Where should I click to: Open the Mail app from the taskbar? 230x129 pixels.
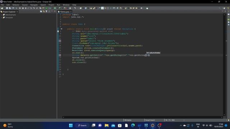(x=113, y=125)
